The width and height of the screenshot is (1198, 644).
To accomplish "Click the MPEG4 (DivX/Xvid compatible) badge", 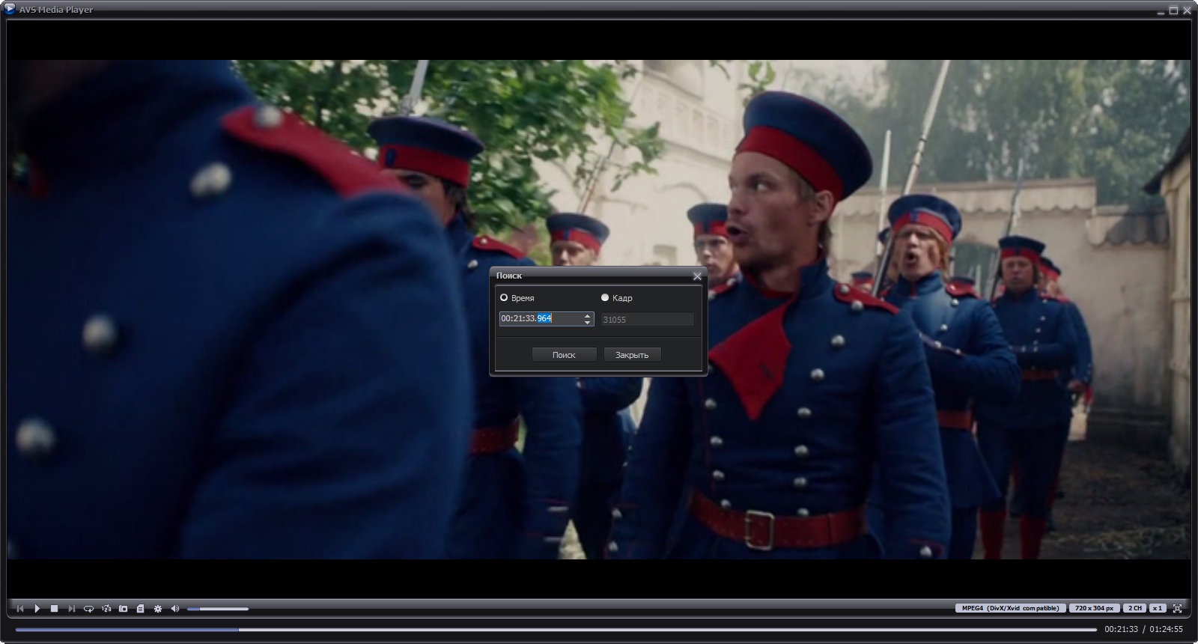I will tap(1010, 608).
